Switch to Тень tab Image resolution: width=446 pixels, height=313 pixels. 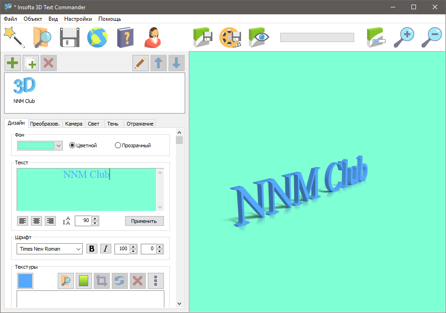click(x=113, y=124)
